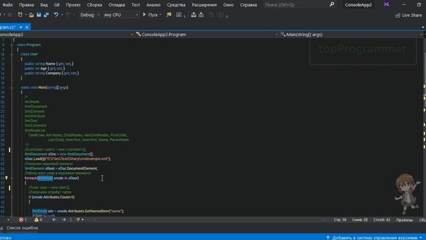
Task: Open the Git menu
Action: (57, 5)
